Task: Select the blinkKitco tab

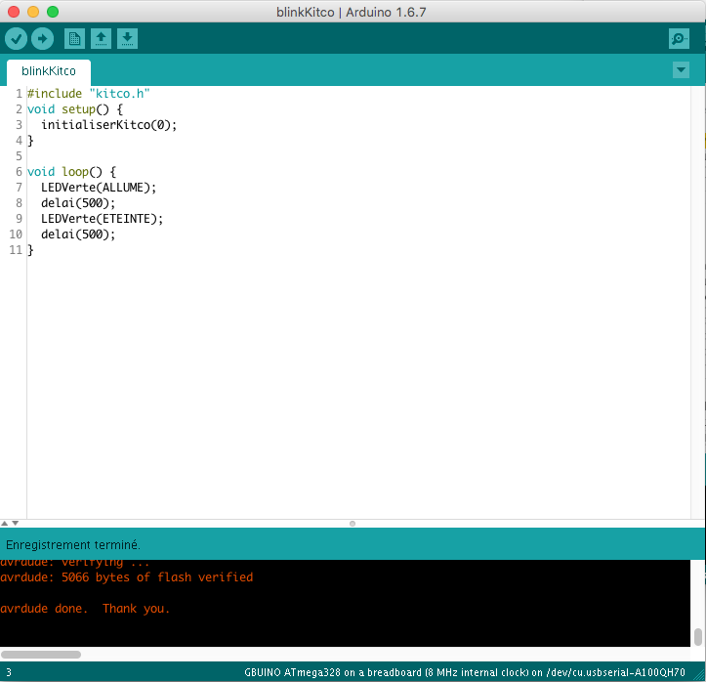Action: (49, 71)
